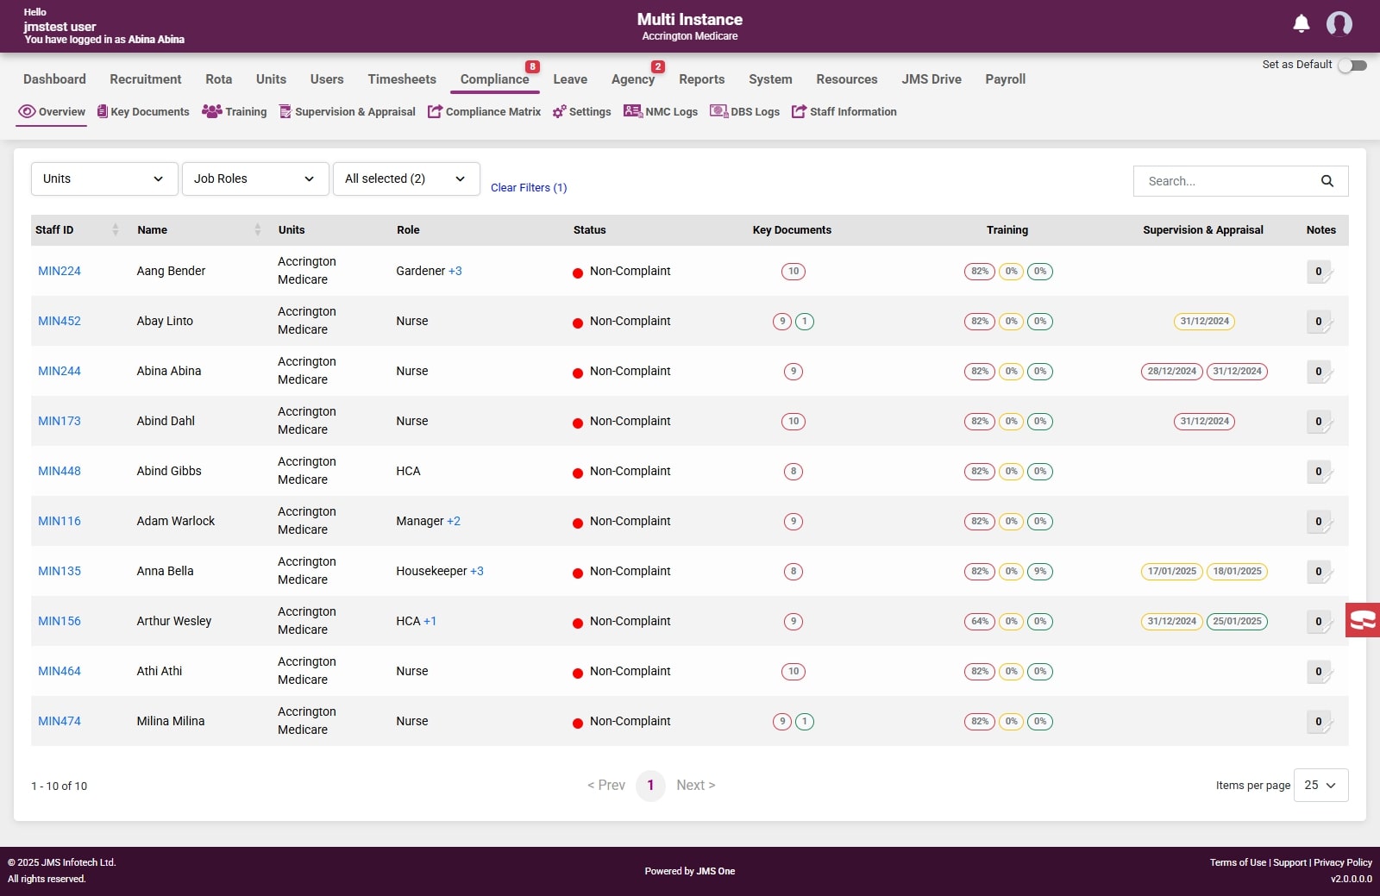Open the user profile avatar
1380x896 pixels.
[x=1339, y=24]
